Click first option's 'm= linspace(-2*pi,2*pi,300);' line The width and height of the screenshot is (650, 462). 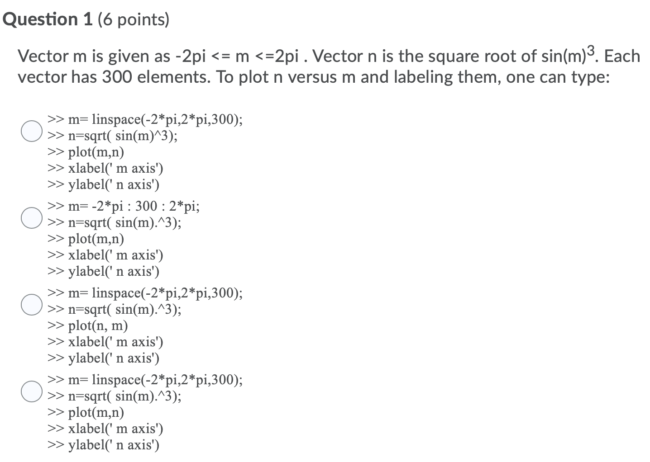click(145, 119)
